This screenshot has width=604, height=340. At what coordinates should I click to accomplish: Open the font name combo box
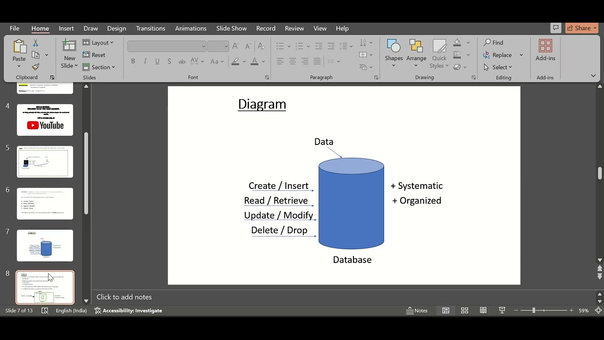coord(167,46)
